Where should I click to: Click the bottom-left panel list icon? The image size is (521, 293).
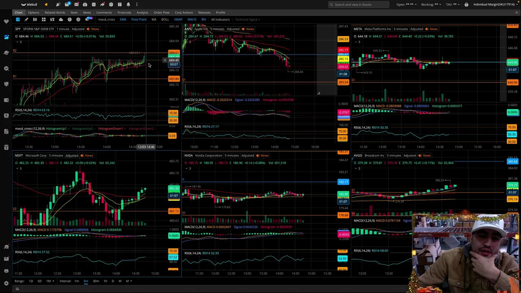(x=17, y=289)
